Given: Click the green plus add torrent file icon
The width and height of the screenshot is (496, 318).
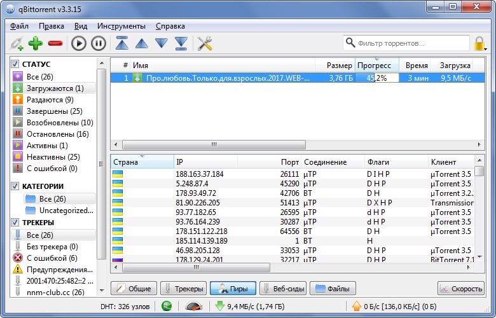Looking at the screenshot, I should (x=35, y=43).
